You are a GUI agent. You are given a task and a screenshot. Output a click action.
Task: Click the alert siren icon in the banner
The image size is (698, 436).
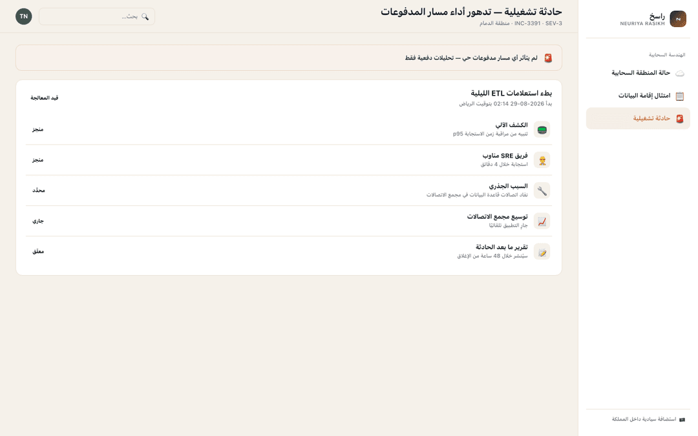click(x=548, y=58)
